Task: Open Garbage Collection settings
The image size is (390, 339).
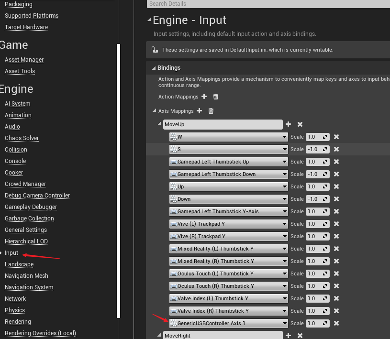Action: (x=29, y=218)
